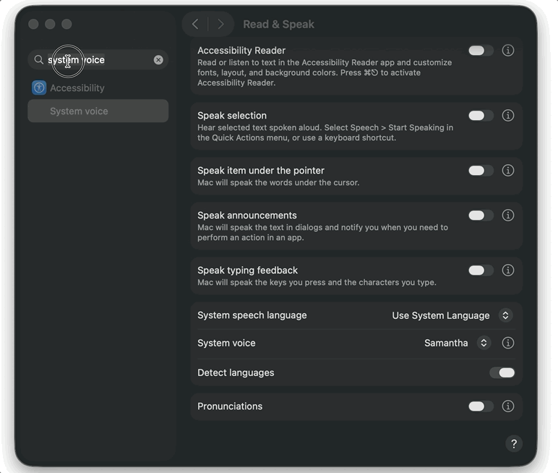558x473 pixels.
Task: Show info for Accessibility Reader
Action: tap(508, 50)
